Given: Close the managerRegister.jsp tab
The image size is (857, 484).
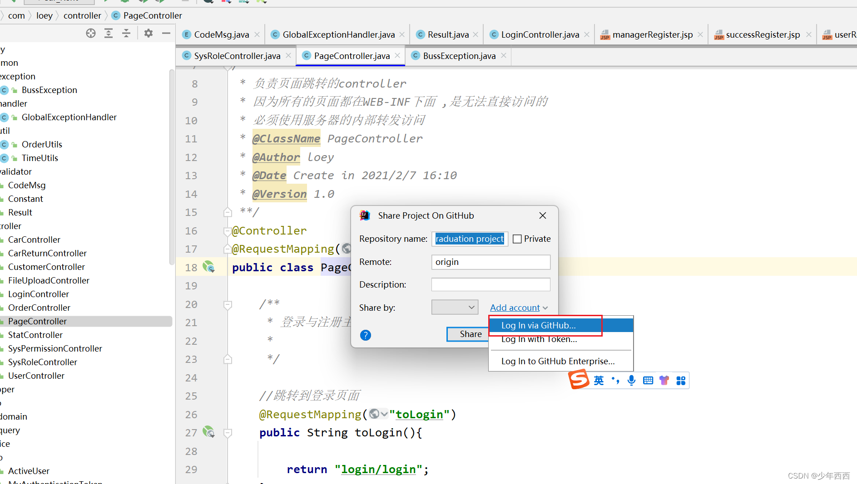Looking at the screenshot, I should (x=700, y=34).
